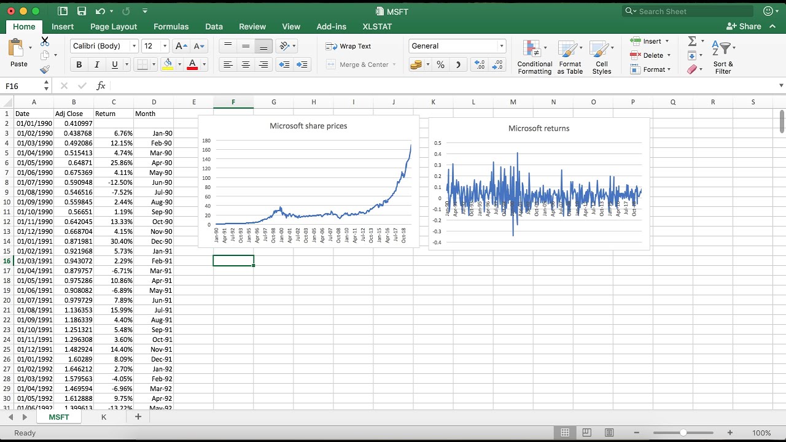Zoom out with the minus button
The height and width of the screenshot is (442, 786).
pyautogui.click(x=637, y=433)
